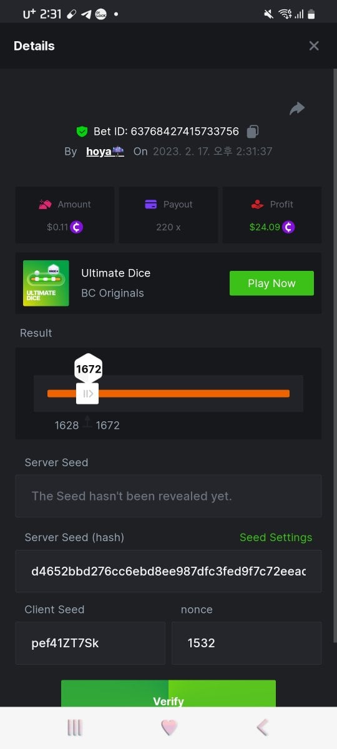
Task: Select the Client Seed input field
Action: click(90, 643)
